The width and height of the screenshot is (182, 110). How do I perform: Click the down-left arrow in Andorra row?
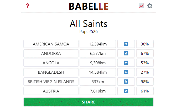(126, 53)
